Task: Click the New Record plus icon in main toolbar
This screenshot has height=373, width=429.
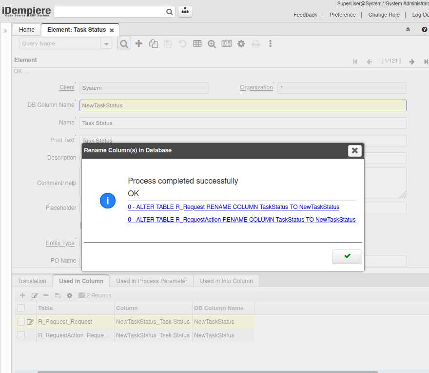Action: (x=139, y=43)
